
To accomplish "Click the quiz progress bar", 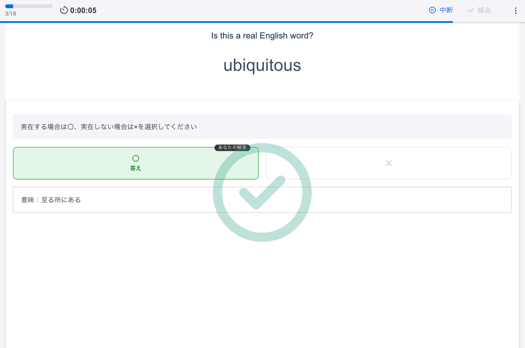I will (29, 6).
